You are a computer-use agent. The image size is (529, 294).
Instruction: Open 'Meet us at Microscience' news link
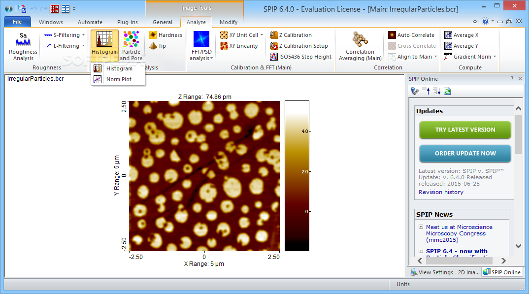459,233
